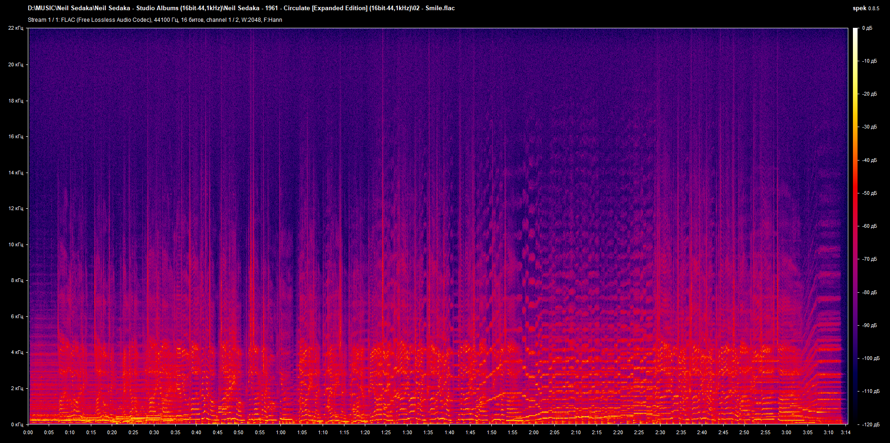Pick the '-70 дБ' level label
The width and height of the screenshot is (890, 443).
pos(870,259)
